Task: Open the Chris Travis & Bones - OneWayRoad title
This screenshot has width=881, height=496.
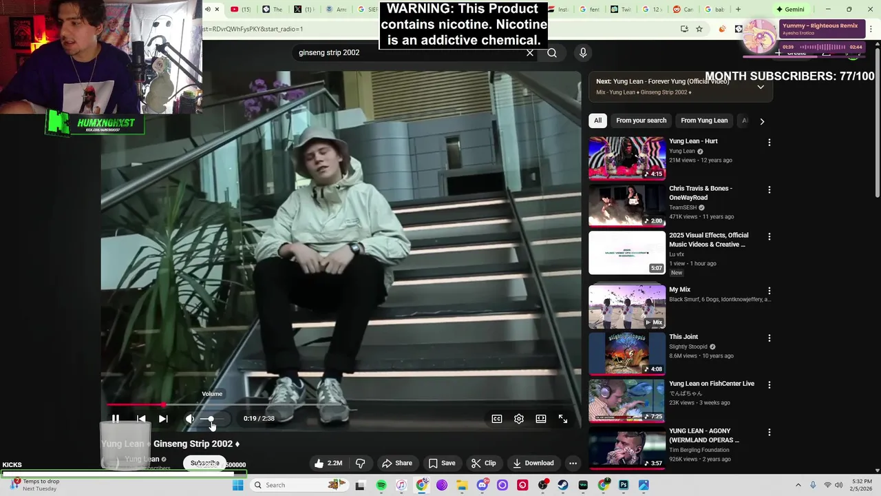Action: (701, 193)
